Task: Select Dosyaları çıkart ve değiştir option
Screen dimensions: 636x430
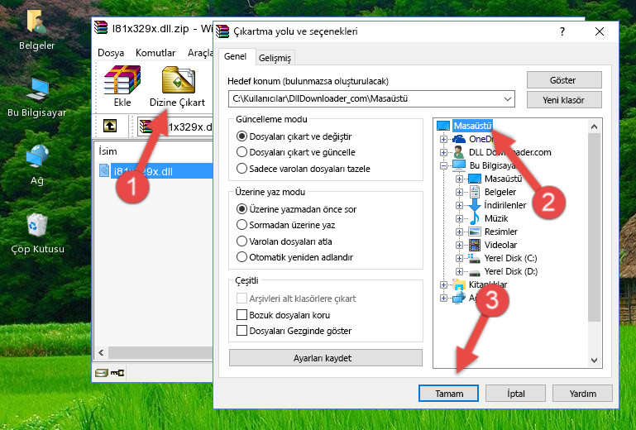Action: click(241, 136)
